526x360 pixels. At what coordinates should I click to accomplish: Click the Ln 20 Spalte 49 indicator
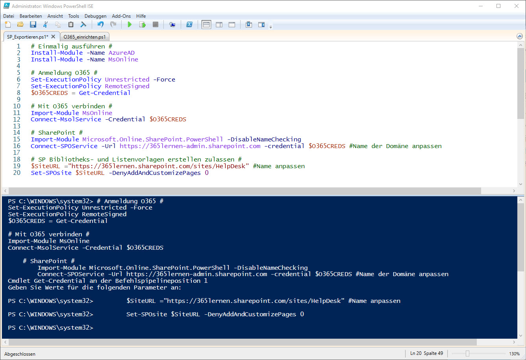pos(427,353)
